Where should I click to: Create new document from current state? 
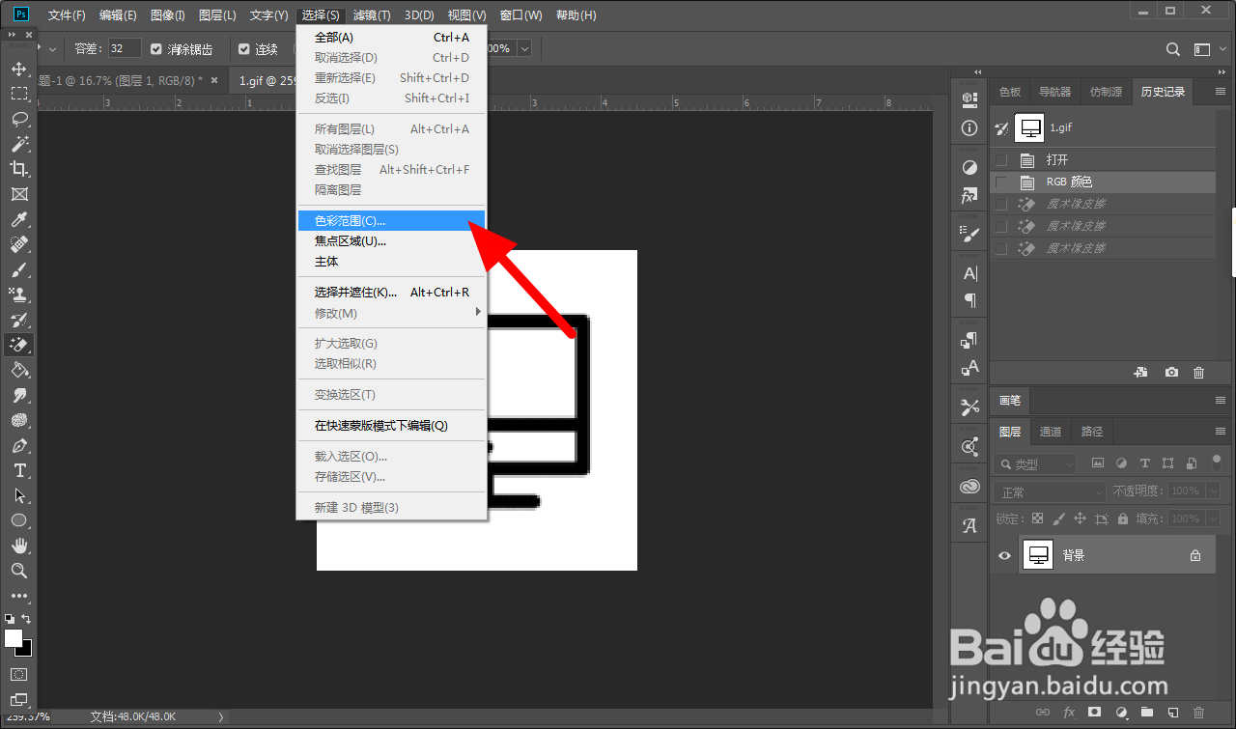pyautogui.click(x=1140, y=372)
